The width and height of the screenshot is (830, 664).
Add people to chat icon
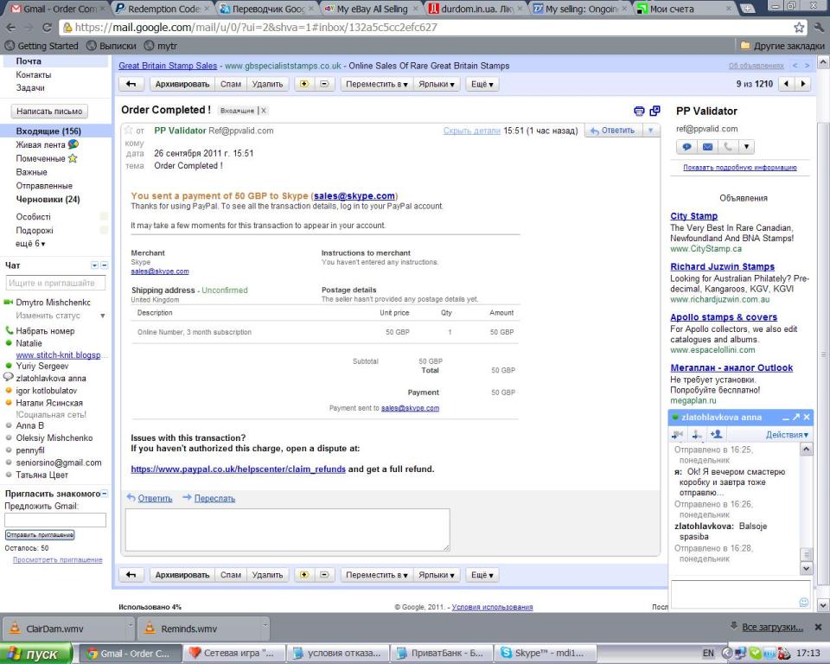(717, 434)
